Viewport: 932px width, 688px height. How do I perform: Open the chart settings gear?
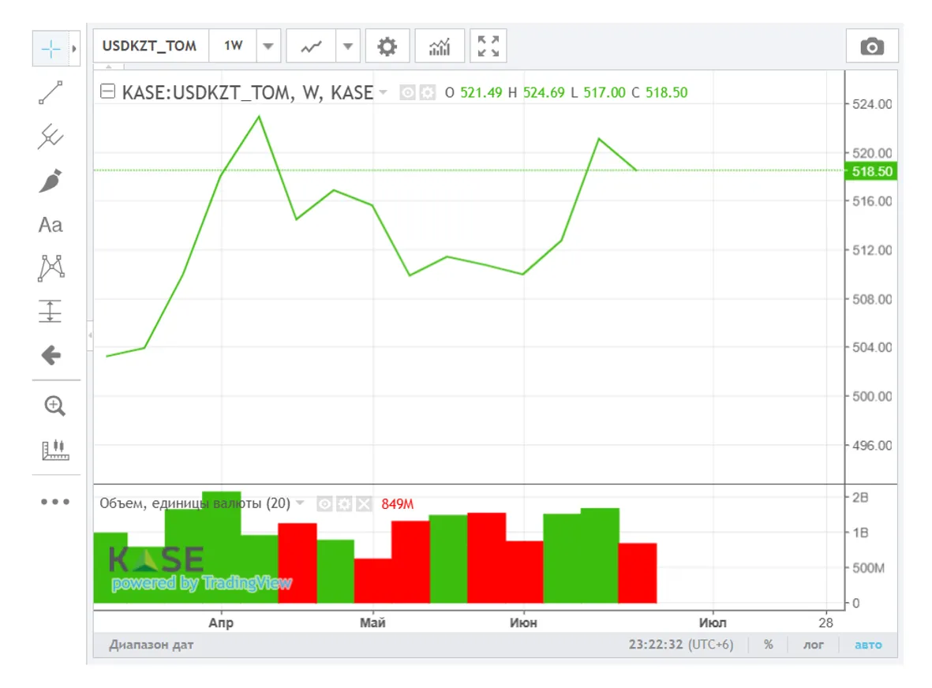point(387,47)
